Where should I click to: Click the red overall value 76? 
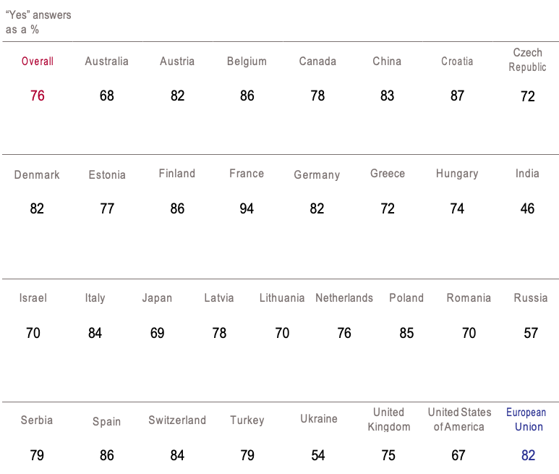38,96
